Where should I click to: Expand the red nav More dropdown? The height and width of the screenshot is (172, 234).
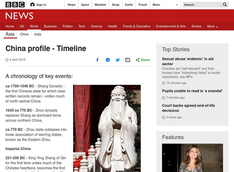pos(212,26)
